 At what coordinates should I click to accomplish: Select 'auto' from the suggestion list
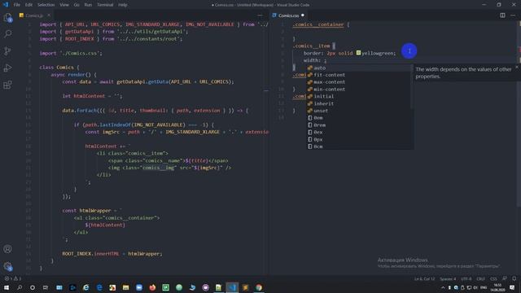[360, 68]
